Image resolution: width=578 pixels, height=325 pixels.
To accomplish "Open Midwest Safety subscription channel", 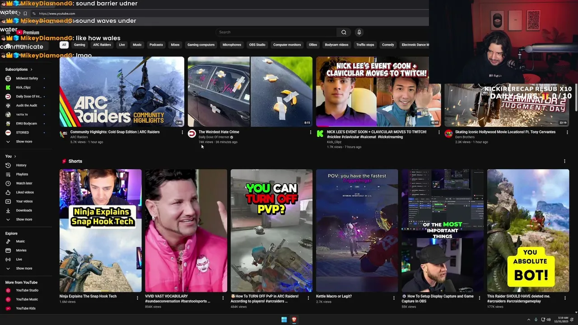I will click(x=27, y=79).
